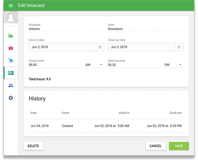
Task: Click the green SAVE button
Action: (x=179, y=146)
